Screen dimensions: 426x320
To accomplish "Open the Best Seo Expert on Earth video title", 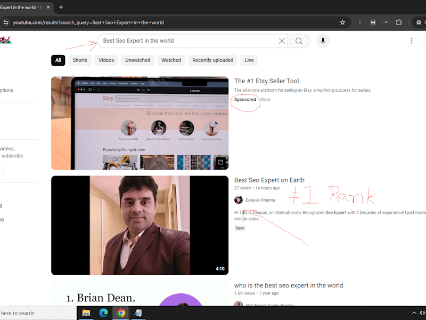I will [x=269, y=180].
